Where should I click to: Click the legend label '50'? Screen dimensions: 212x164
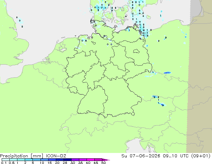click(103, 163)
